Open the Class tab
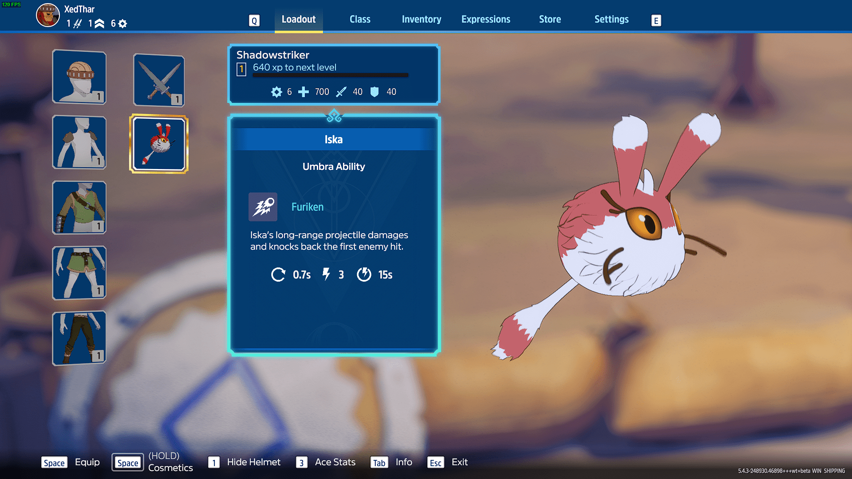The image size is (852, 479). coord(359,20)
